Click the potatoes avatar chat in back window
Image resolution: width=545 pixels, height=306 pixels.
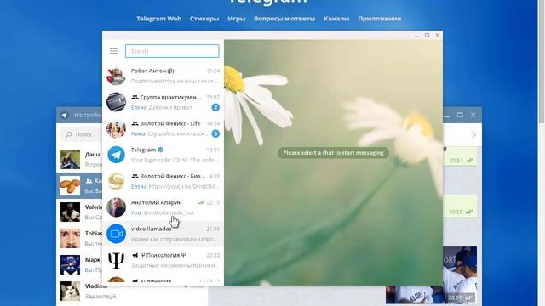[x=70, y=185]
